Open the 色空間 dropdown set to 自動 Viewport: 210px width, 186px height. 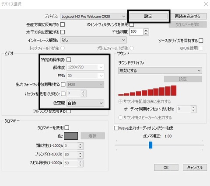85,103
